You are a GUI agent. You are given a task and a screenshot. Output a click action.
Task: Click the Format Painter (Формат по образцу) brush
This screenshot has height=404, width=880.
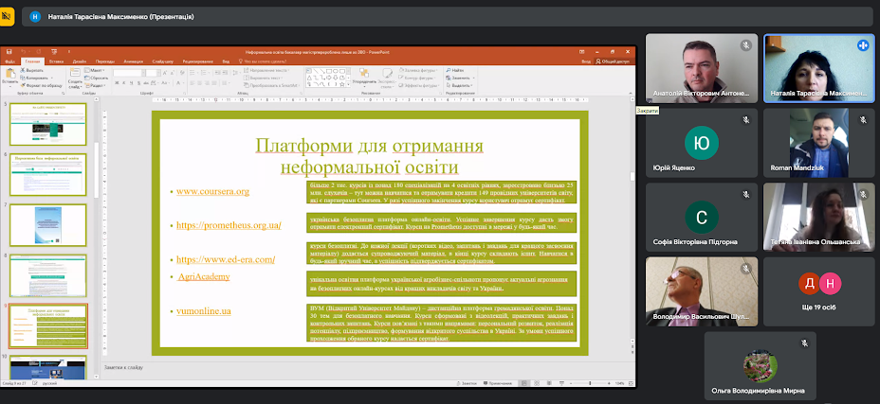(x=23, y=85)
